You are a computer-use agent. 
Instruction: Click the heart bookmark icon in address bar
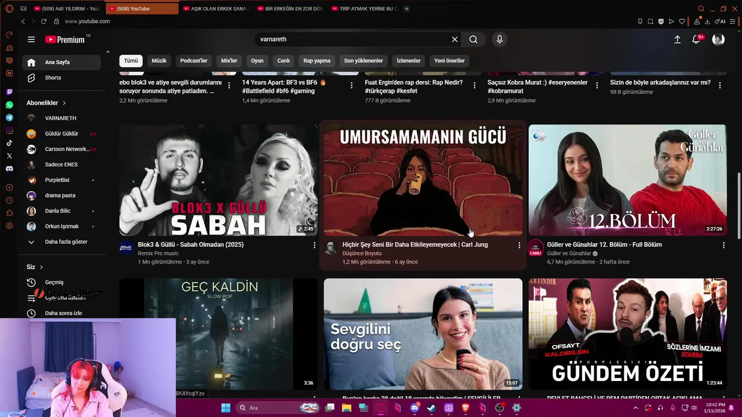(x=682, y=21)
